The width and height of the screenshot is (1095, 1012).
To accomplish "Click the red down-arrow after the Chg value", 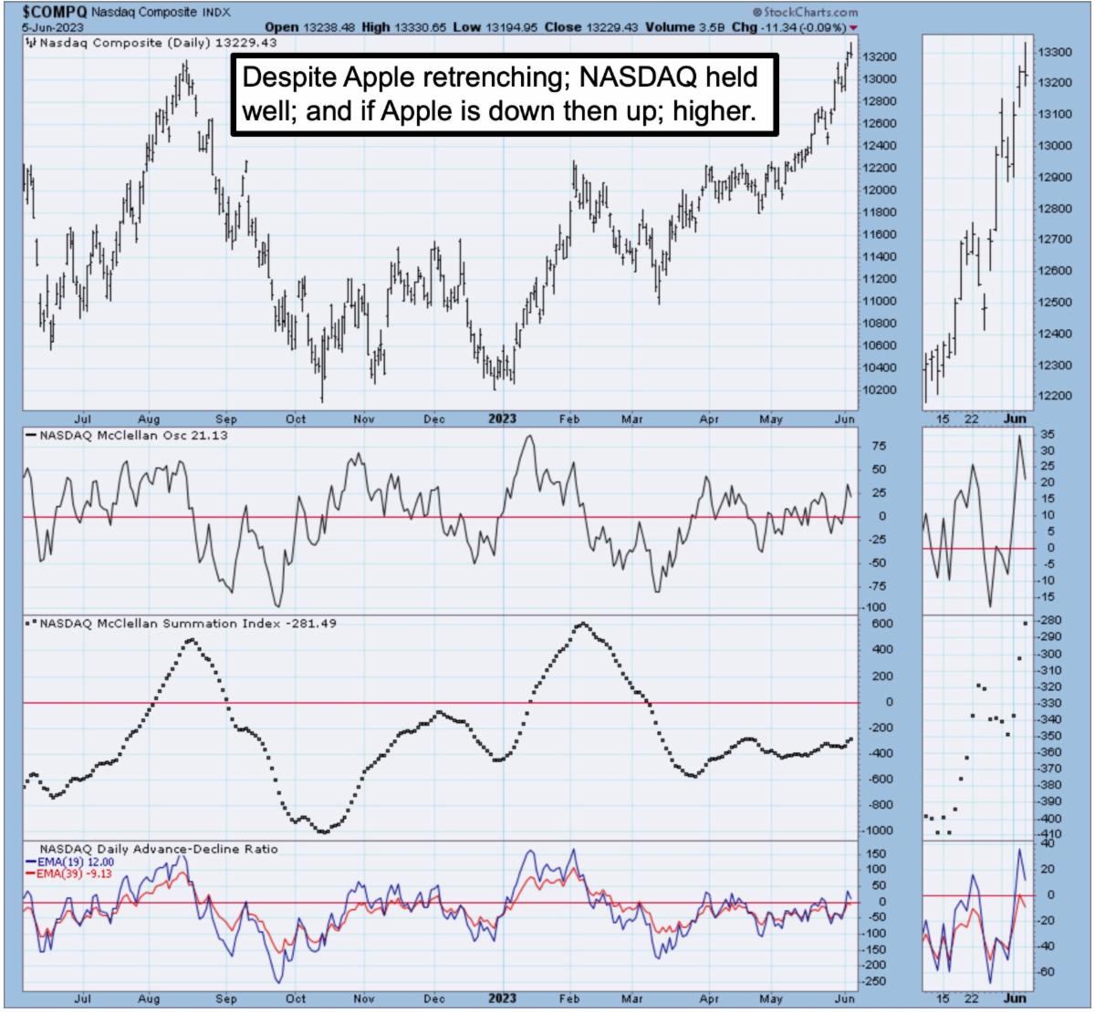I will [854, 27].
